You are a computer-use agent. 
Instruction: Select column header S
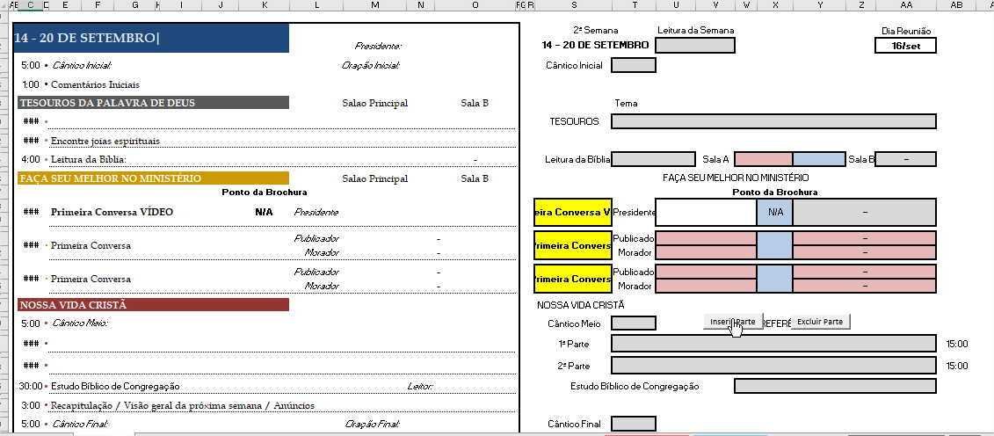(574, 5)
